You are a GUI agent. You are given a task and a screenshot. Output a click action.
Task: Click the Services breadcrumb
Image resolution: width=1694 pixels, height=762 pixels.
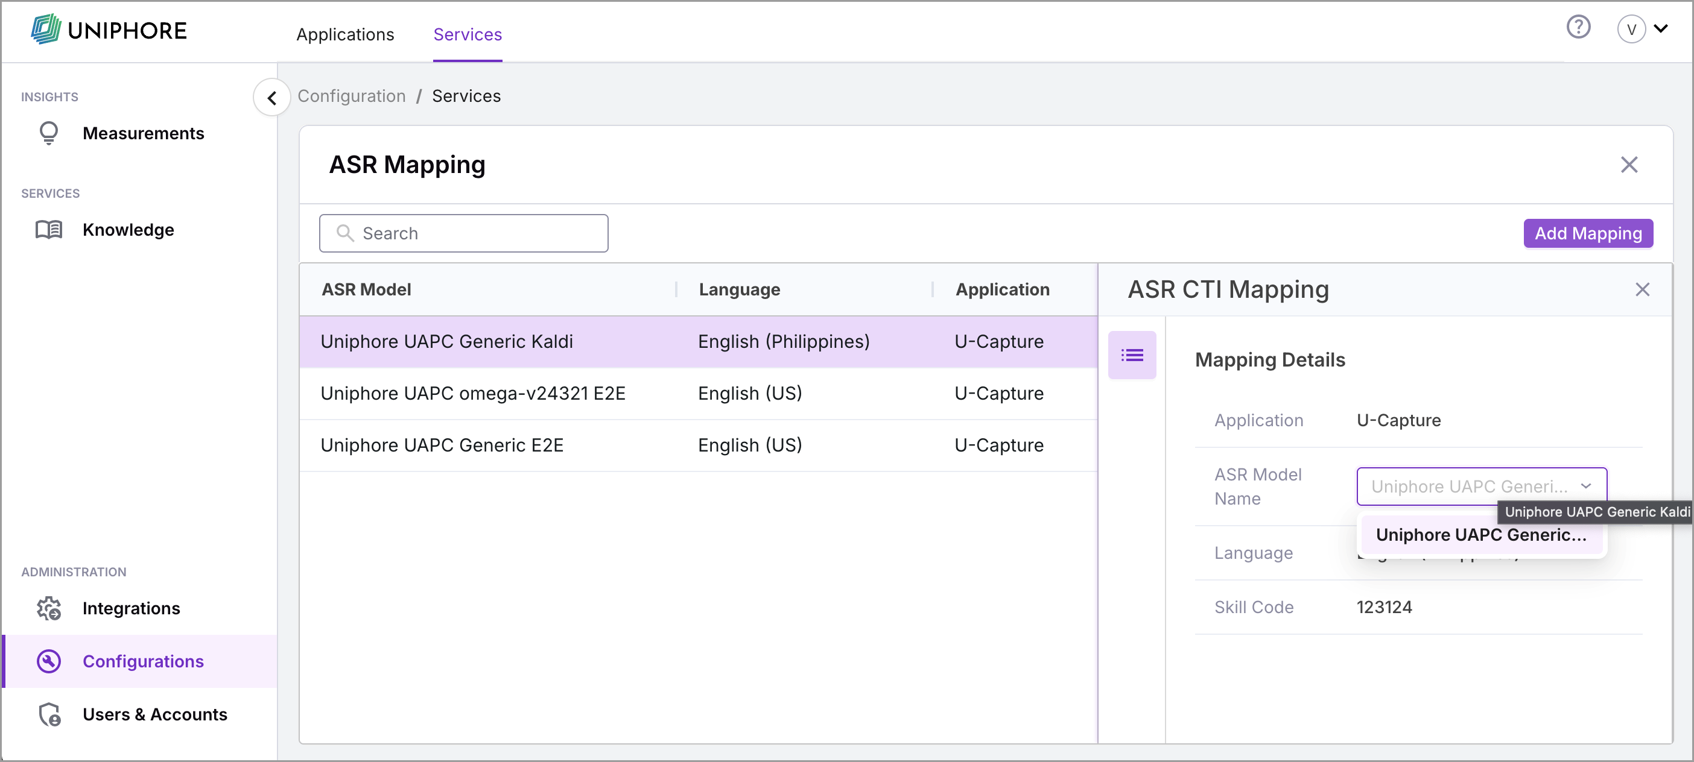[466, 96]
